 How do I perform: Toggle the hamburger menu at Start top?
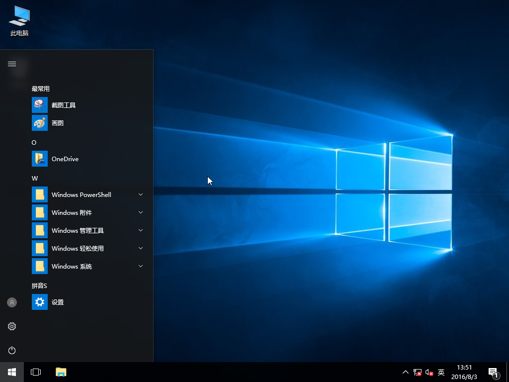coord(12,64)
